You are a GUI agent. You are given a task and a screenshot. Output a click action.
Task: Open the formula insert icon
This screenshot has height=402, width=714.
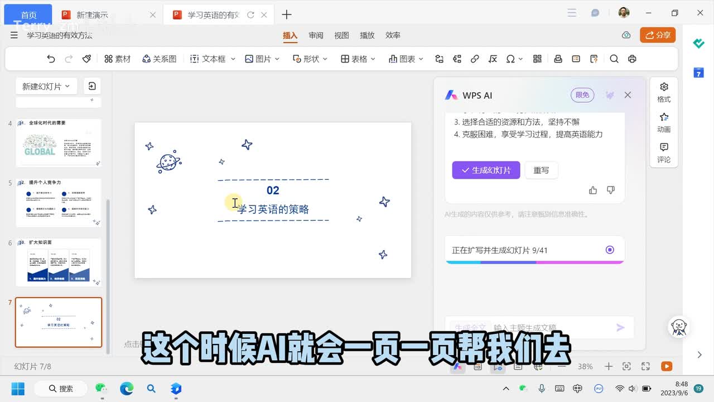(x=493, y=59)
